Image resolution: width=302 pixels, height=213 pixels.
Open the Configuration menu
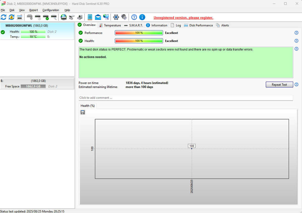(x=51, y=10)
